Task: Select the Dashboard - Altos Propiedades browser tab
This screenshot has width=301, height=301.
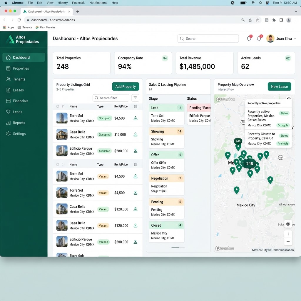Action: (47, 11)
